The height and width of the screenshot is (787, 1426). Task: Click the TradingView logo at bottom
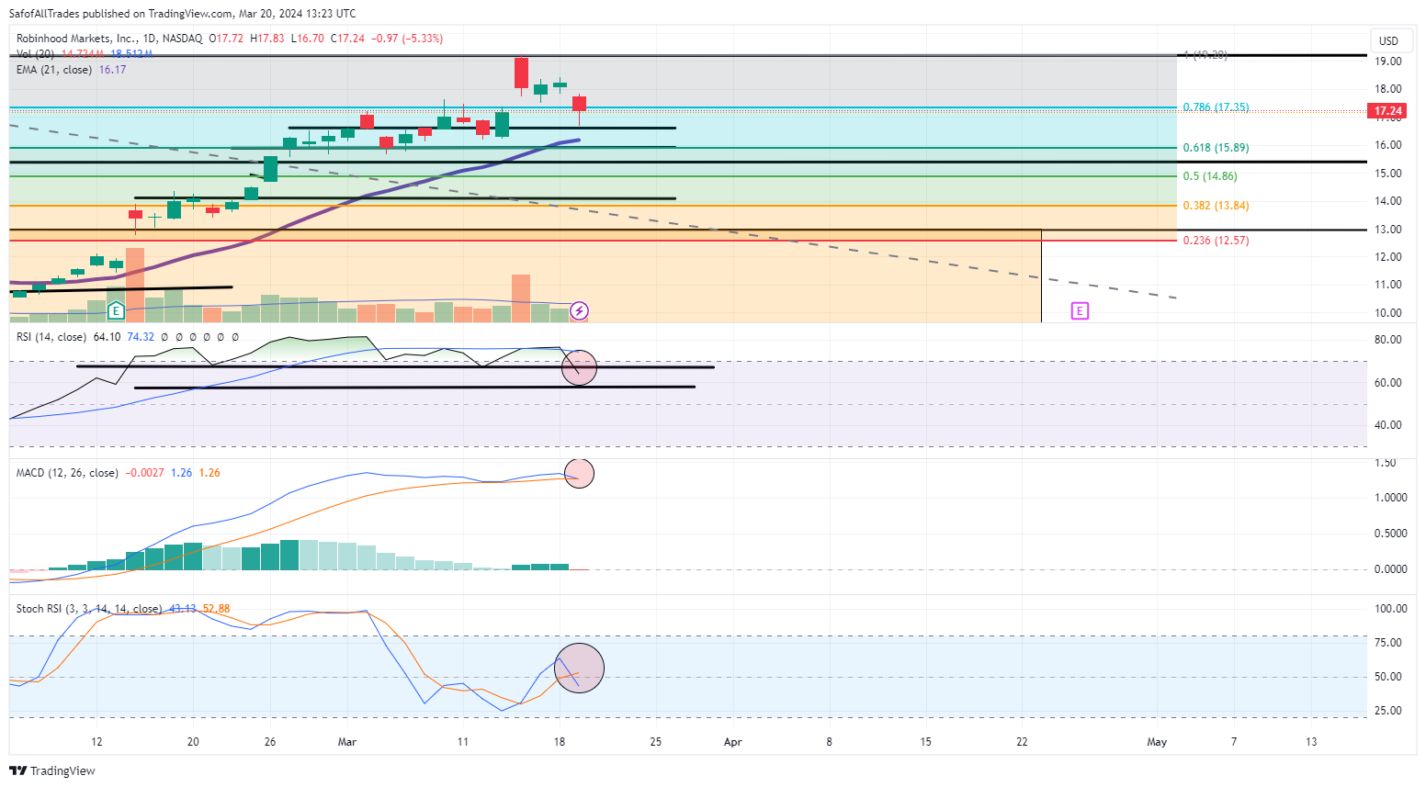click(x=52, y=770)
